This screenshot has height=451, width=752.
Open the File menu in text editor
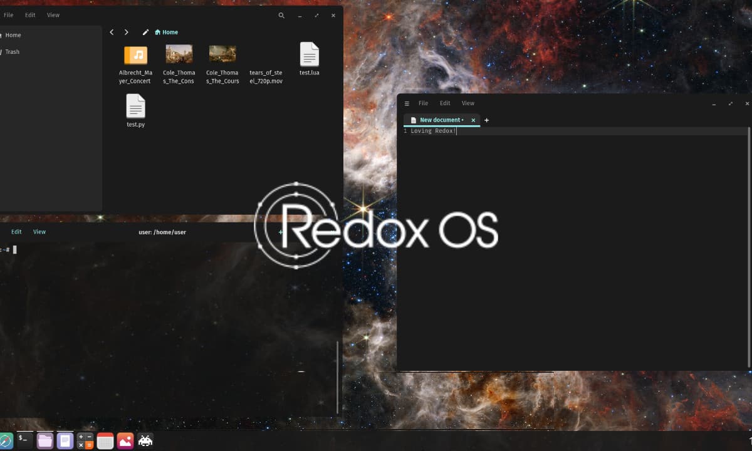point(423,103)
